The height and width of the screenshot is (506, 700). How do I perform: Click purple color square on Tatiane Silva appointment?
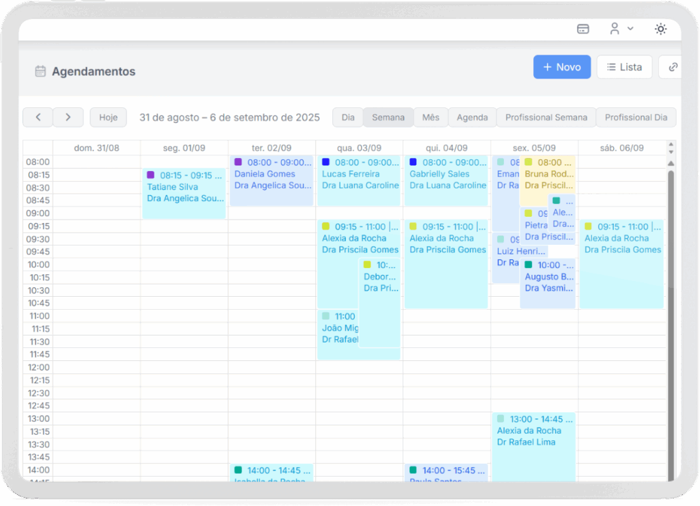tap(151, 175)
